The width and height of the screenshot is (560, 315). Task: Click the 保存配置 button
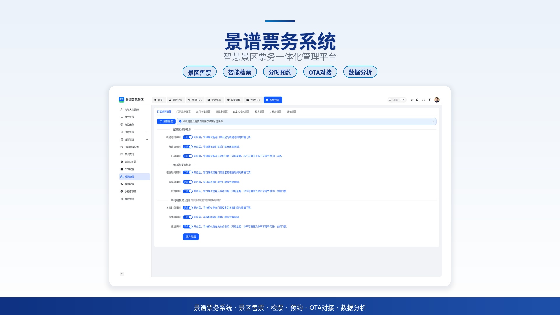(x=191, y=237)
